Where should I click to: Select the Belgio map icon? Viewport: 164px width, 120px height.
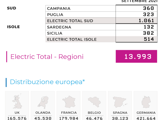click(94, 102)
